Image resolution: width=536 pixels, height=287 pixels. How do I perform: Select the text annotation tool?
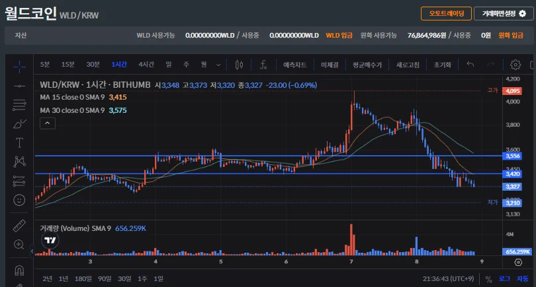[x=19, y=143]
